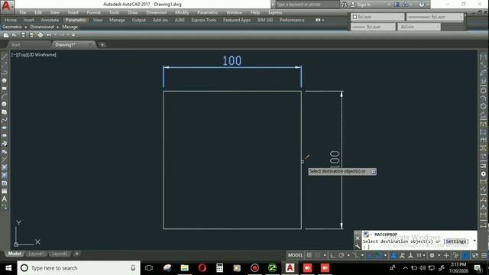Open the linetype ByLayer dropdown
489x275 pixels.
tap(435, 17)
